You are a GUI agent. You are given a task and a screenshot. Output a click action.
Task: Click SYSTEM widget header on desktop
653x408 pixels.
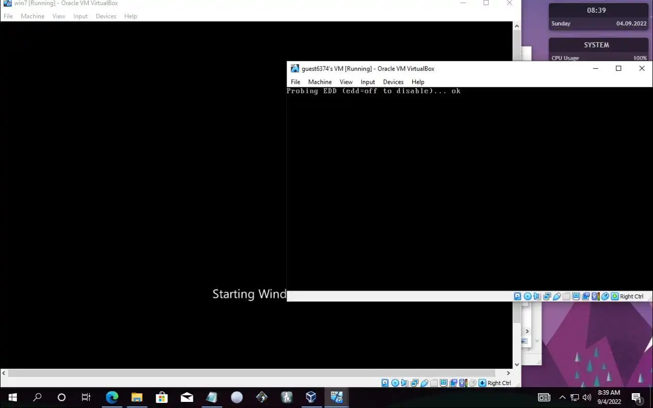click(x=596, y=45)
